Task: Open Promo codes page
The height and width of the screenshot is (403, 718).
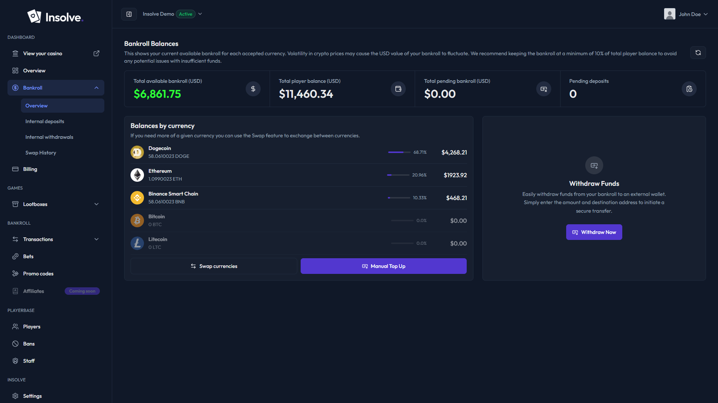Action: 56,274
